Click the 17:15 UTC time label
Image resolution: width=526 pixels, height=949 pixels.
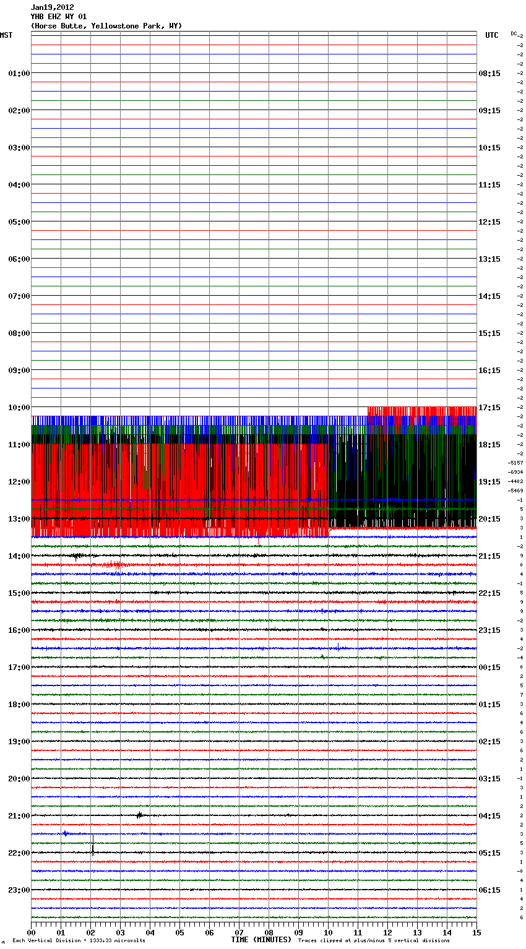489,408
